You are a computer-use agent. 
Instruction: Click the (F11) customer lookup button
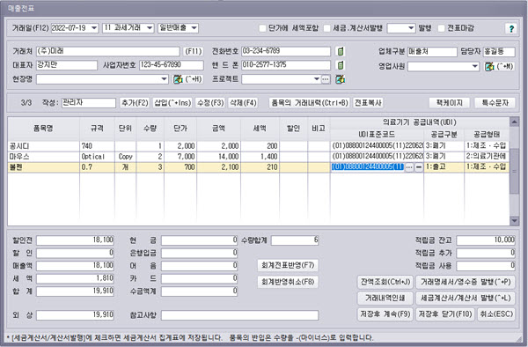click(x=194, y=52)
